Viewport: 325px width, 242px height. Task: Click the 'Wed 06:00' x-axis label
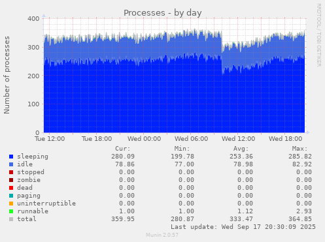pyautogui.click(x=192, y=139)
